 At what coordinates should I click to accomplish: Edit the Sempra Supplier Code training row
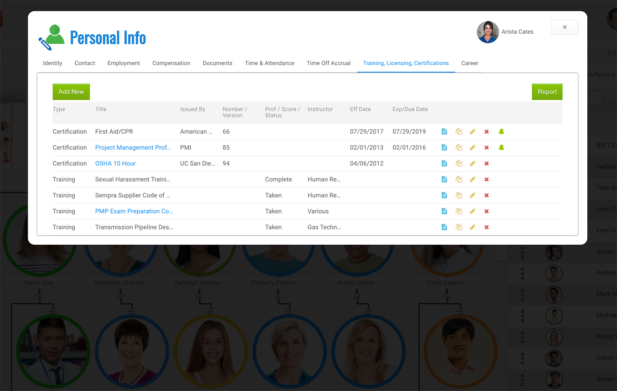point(472,195)
